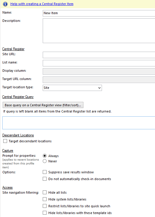The image size is (155, 217).
Task: Open the Display column dropdown
Action: click(x=99, y=71)
